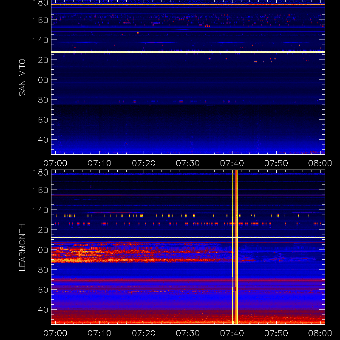Screen dimensions: 340x340
Task: Choose the 160 frequency tick label on Learmonth axis
Action: 40,190
